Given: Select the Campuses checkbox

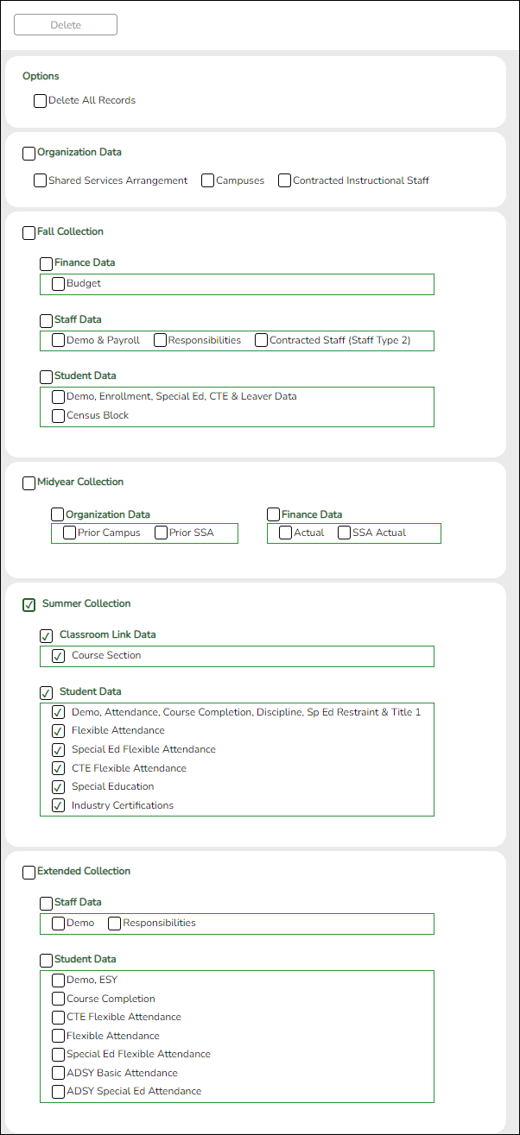Looking at the screenshot, I should (x=207, y=180).
